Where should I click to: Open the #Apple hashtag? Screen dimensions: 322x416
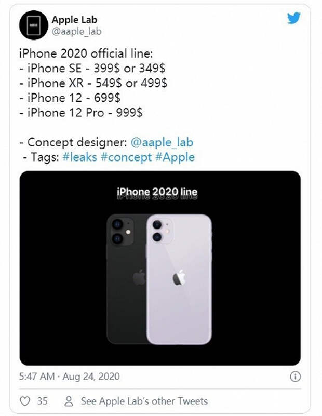tap(175, 157)
